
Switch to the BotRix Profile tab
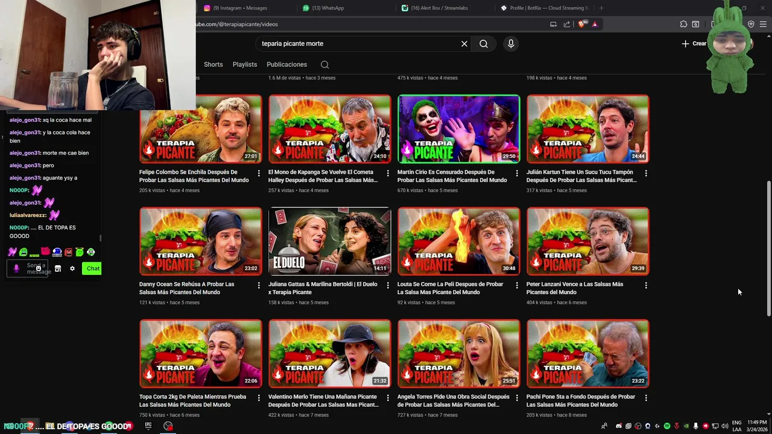[x=545, y=8]
